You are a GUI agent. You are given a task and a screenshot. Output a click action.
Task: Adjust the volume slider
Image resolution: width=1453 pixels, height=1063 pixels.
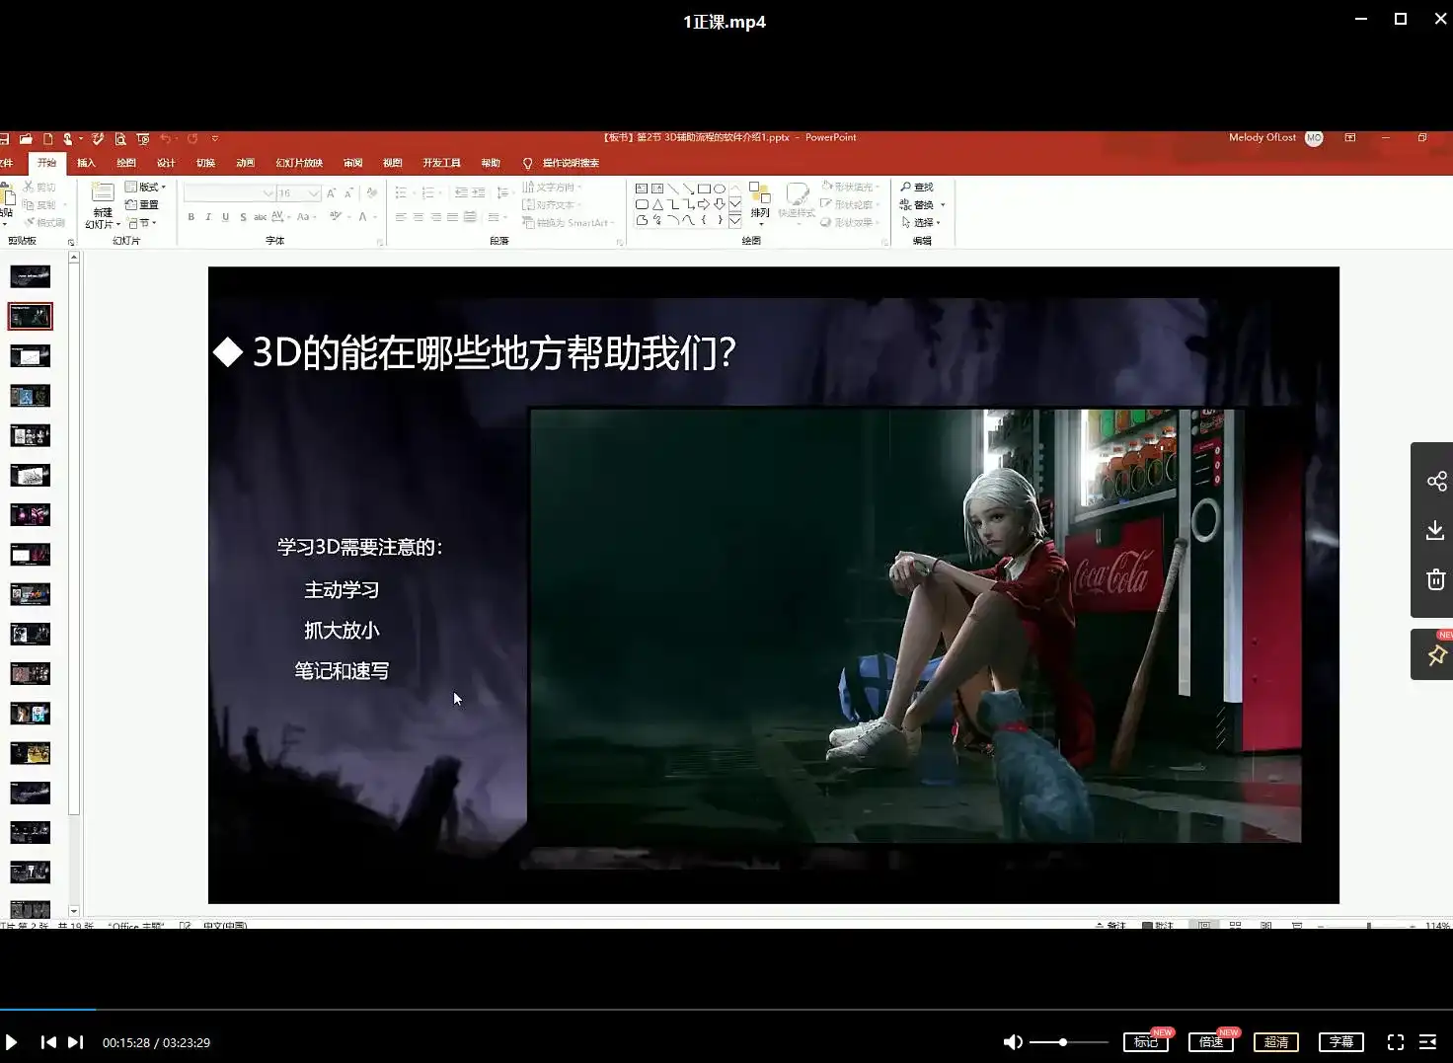point(1066,1041)
